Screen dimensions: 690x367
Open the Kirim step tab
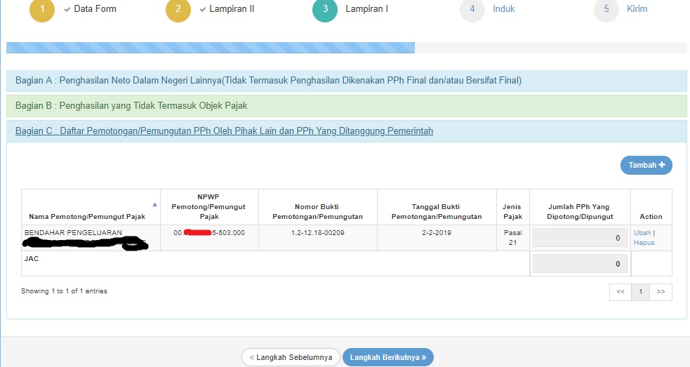637,9
